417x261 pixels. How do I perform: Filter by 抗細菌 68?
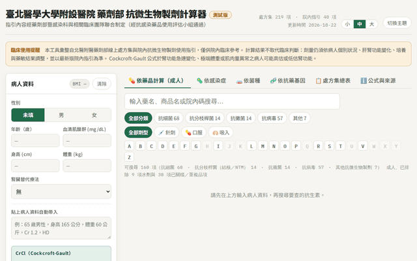(169, 118)
